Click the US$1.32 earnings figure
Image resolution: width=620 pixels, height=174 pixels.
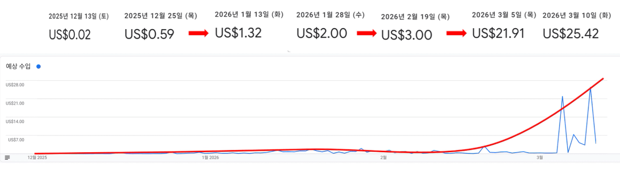[238, 33]
